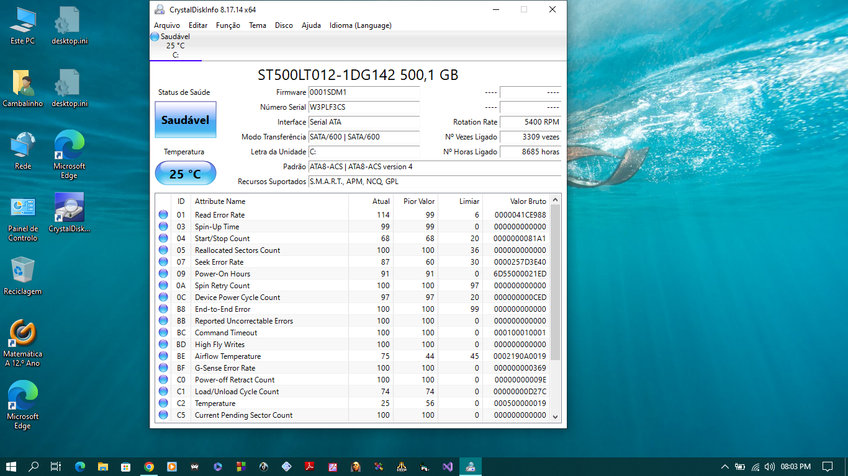Click the status orb beside Seek Error Rate
Image resolution: width=848 pixels, height=476 pixels.
[163, 262]
